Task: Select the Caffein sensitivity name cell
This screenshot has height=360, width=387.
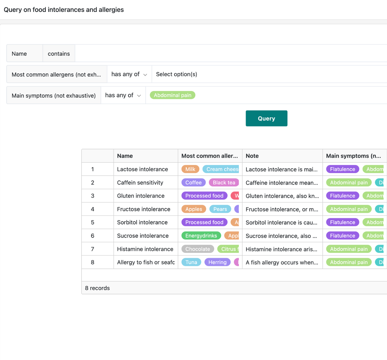Action: point(145,182)
